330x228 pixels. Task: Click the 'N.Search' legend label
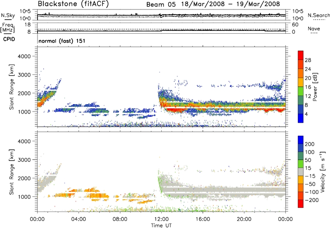tap(318, 15)
